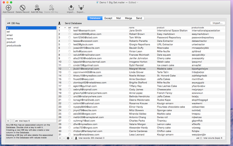Viewport: 233px width, 146px height.
Task: Click the Delete Record toolbar icon
Action: pyautogui.click(x=23, y=8)
